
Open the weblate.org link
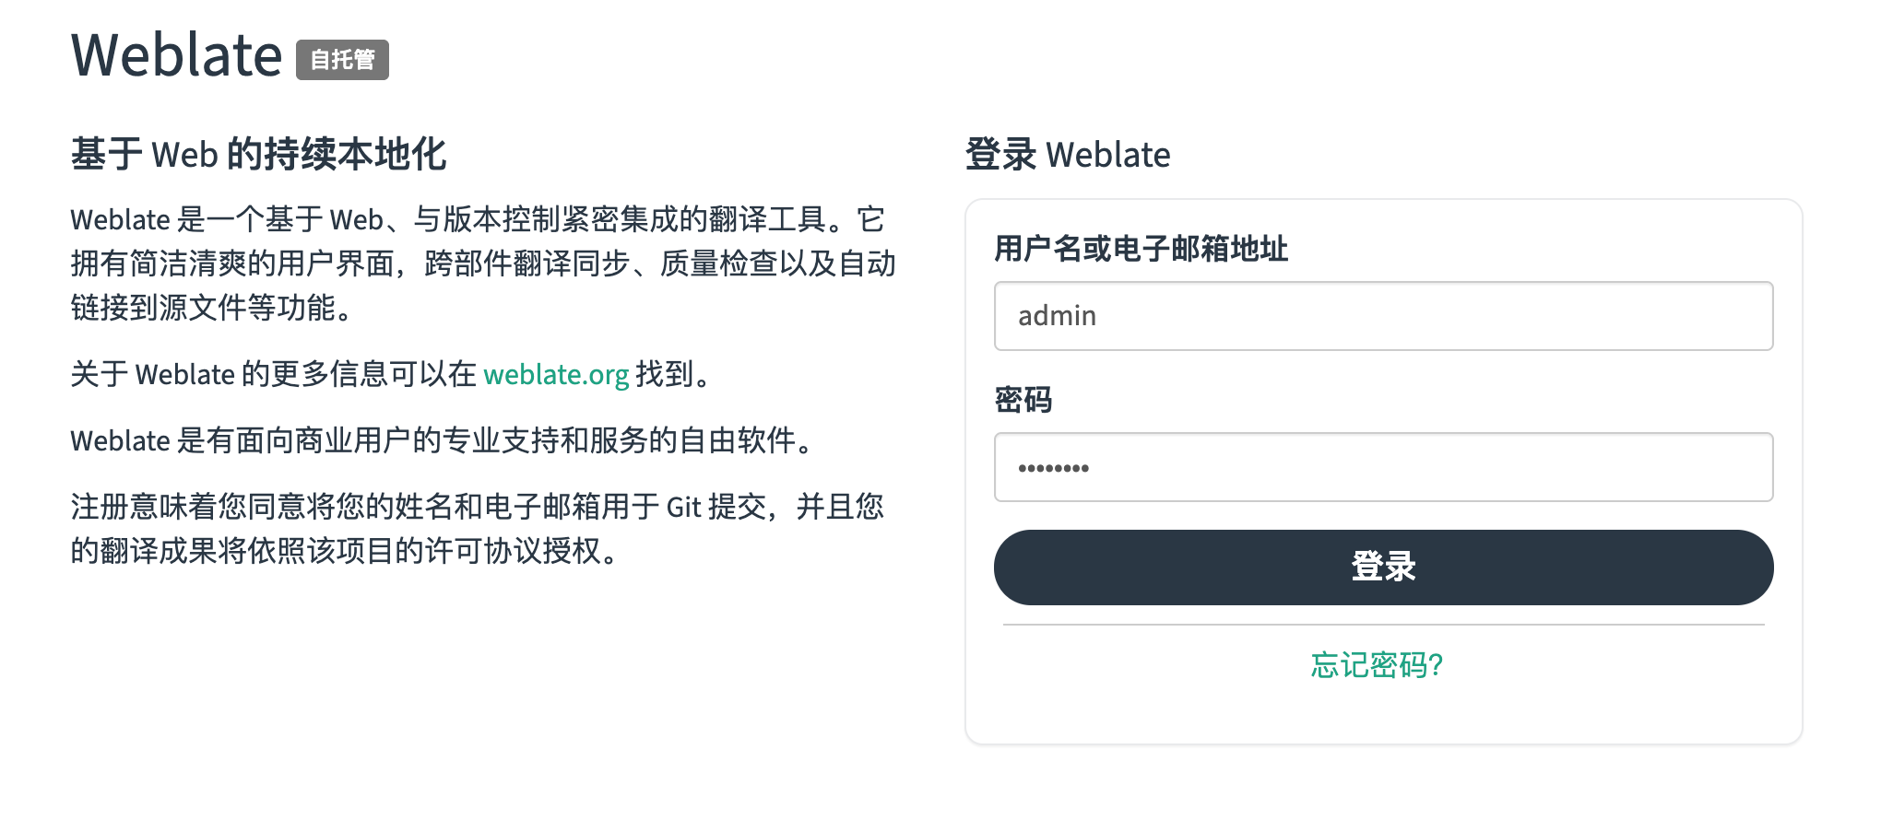(x=556, y=375)
